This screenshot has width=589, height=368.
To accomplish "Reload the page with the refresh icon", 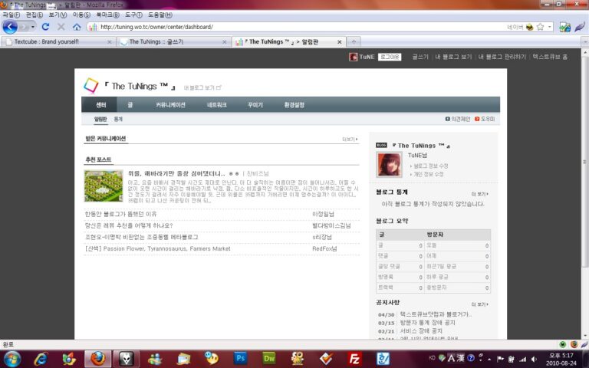I will tap(45, 27).
